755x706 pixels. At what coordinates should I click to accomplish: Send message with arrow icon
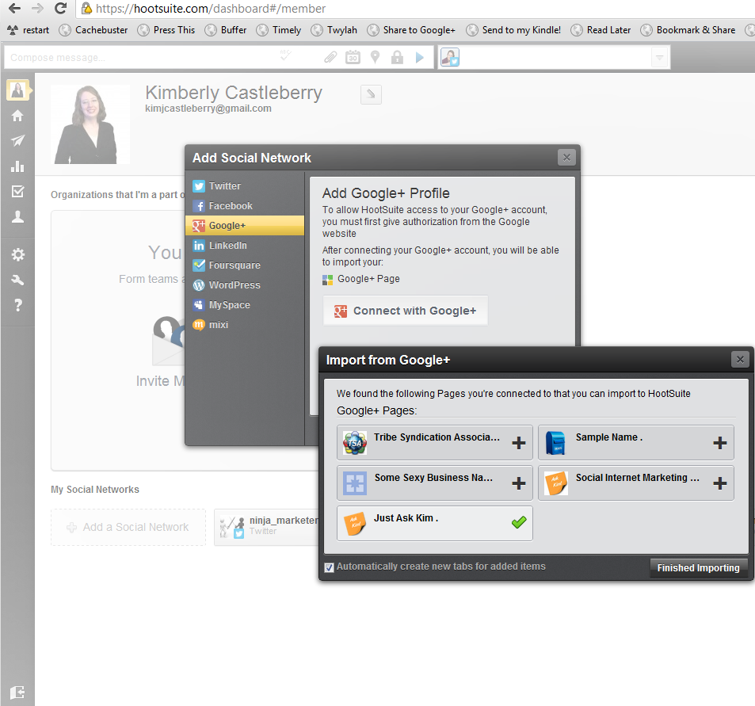pyautogui.click(x=420, y=58)
